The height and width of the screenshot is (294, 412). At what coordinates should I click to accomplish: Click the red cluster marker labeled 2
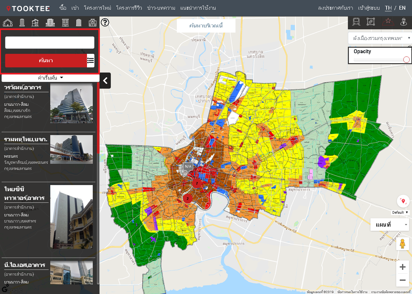tap(188, 198)
